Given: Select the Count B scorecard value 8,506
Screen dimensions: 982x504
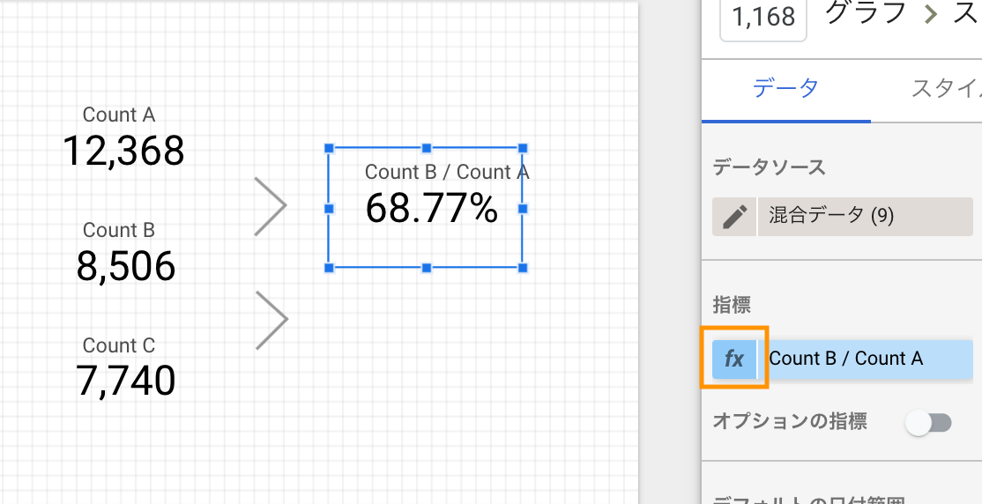Looking at the screenshot, I should (x=125, y=266).
